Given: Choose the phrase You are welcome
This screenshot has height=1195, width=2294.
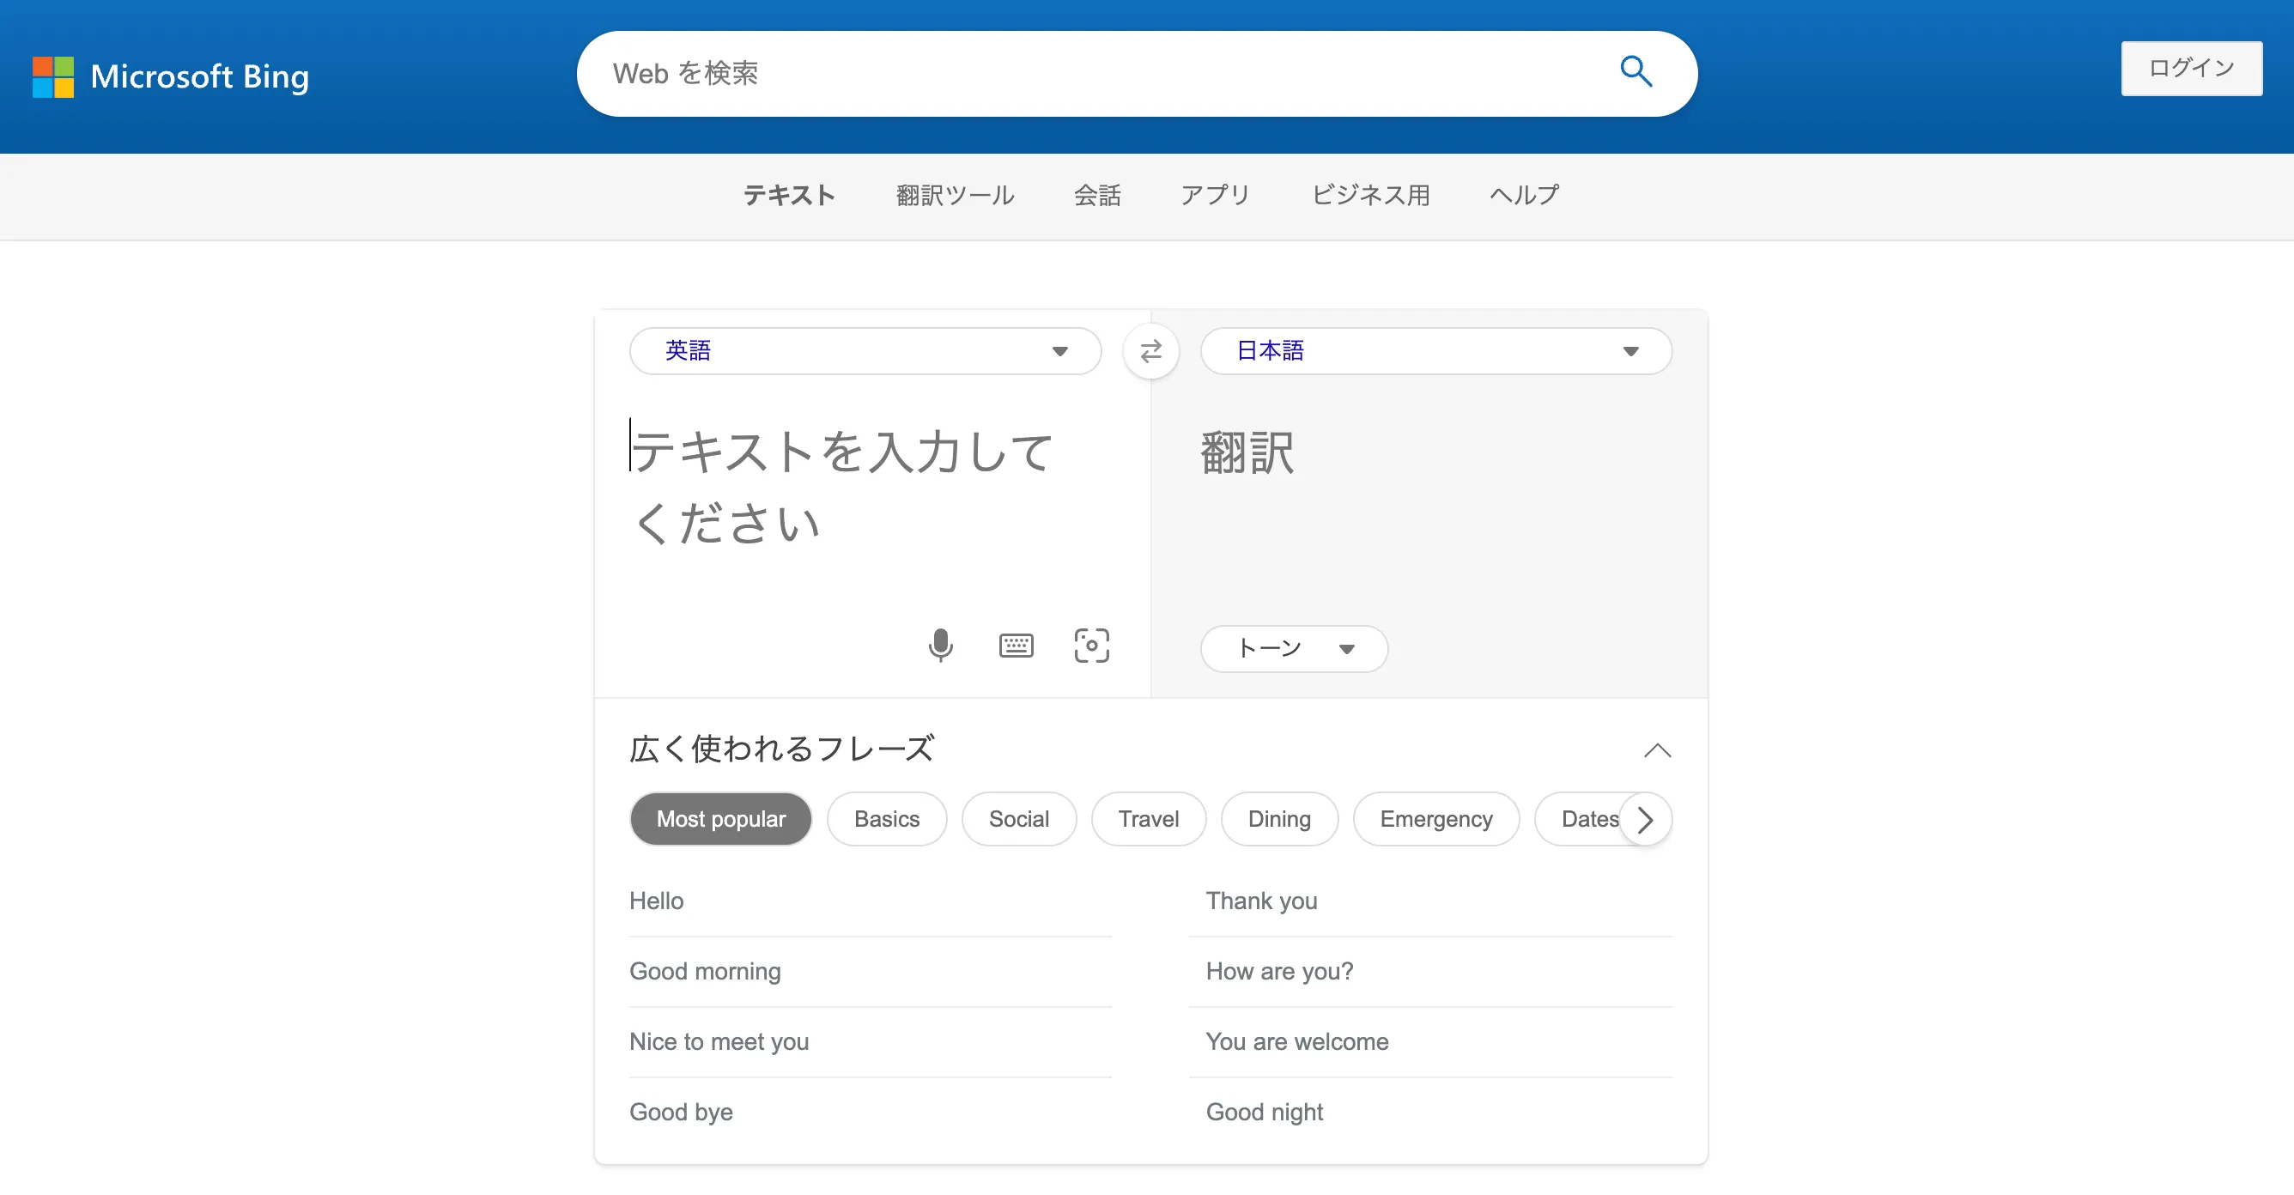Looking at the screenshot, I should (1430, 1042).
